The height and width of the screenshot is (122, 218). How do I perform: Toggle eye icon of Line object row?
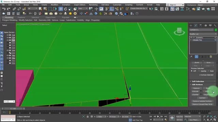pos(7,50)
